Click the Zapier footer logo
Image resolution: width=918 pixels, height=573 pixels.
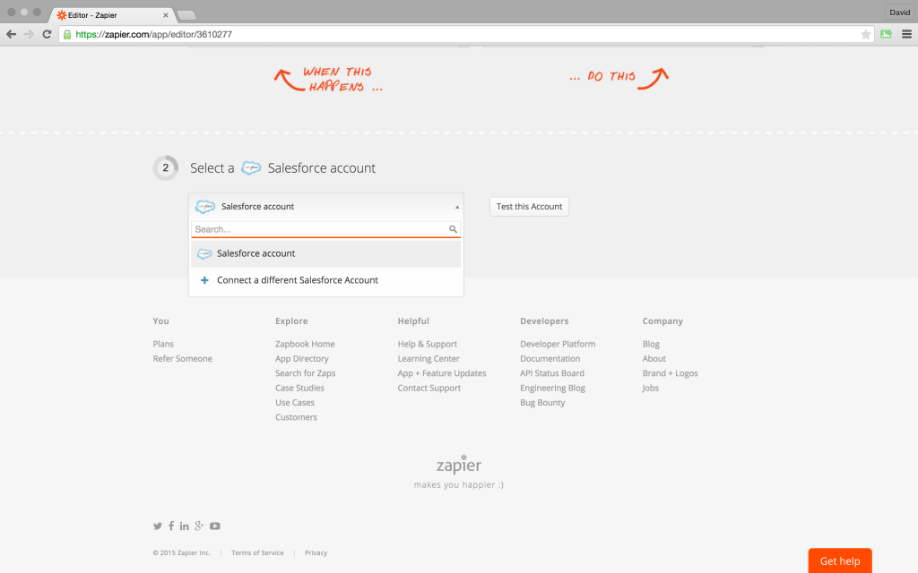(x=459, y=465)
